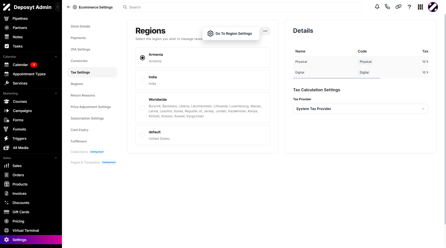
Task: Click the Services wrench icon
Action: pos(7,83)
